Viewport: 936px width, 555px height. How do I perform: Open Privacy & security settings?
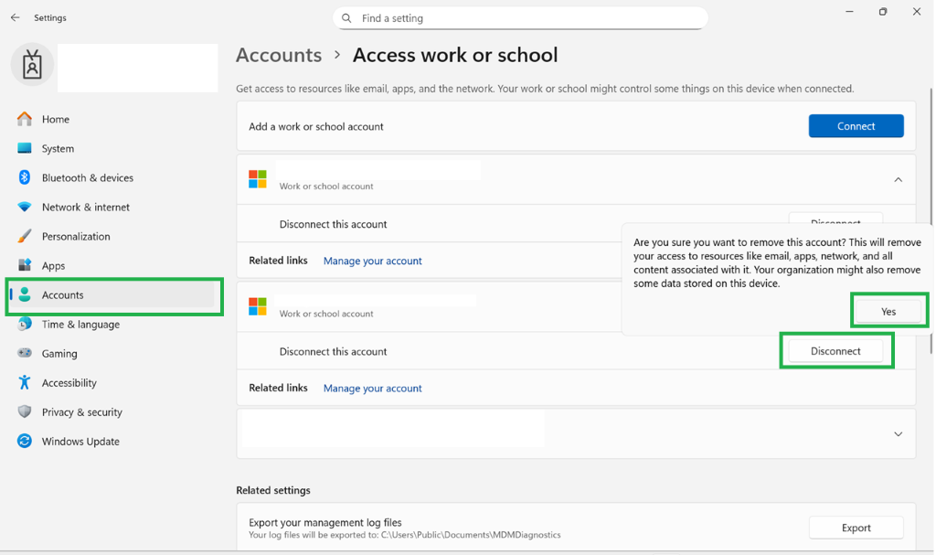click(82, 411)
